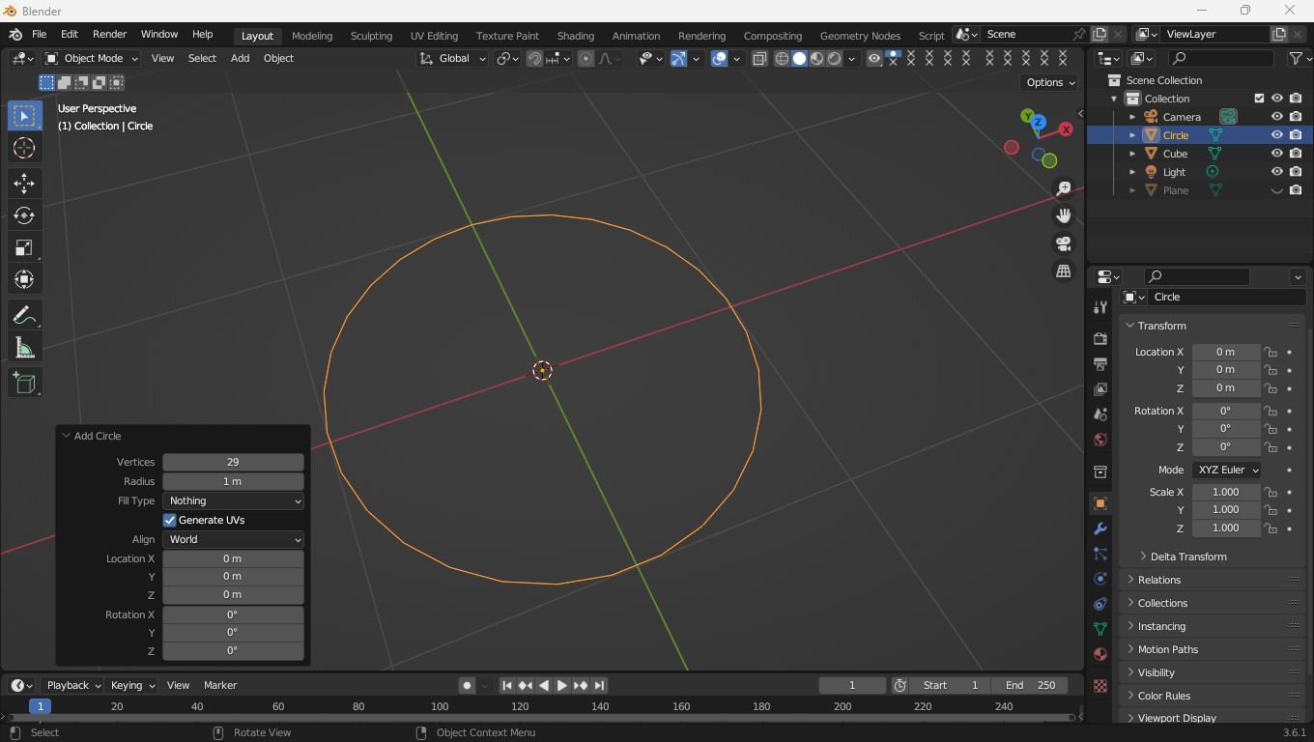The height and width of the screenshot is (742, 1314).
Task: Open rotation Mode XYZ Euler dropdown
Action: 1227,470
